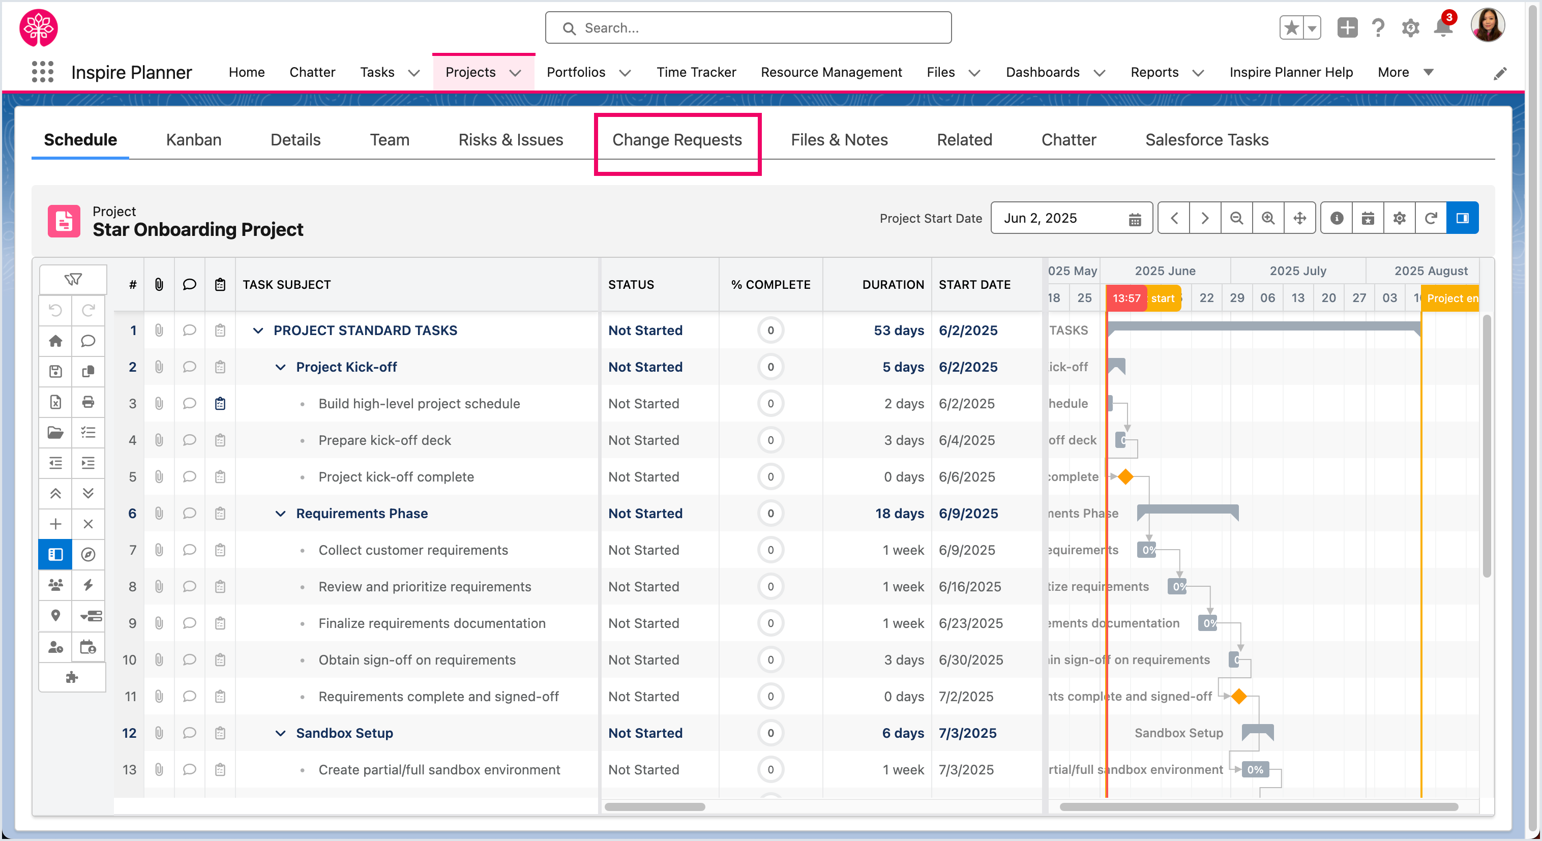Switch to the Team tab
Viewport: 1542px width, 841px height.
click(x=390, y=139)
